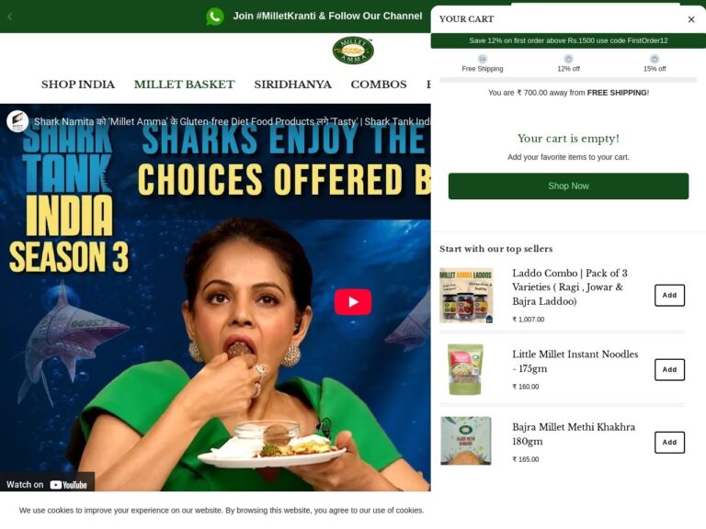Image resolution: width=706 pixels, height=529 pixels.
Task: Open the Combos menu
Action: tap(379, 84)
